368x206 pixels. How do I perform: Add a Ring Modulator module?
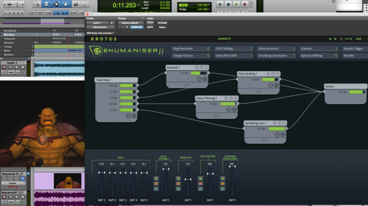[191, 48]
